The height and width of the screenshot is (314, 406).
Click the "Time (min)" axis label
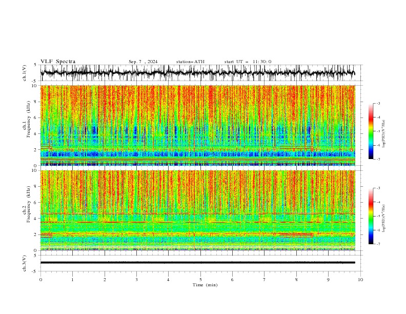[205, 285]
